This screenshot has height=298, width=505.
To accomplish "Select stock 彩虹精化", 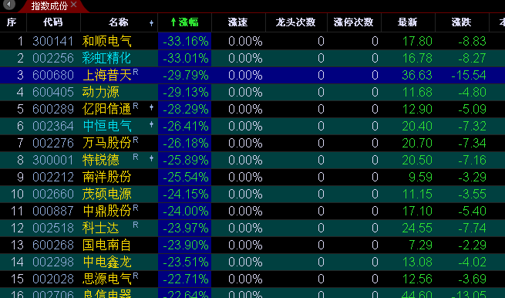I will pos(107,58).
